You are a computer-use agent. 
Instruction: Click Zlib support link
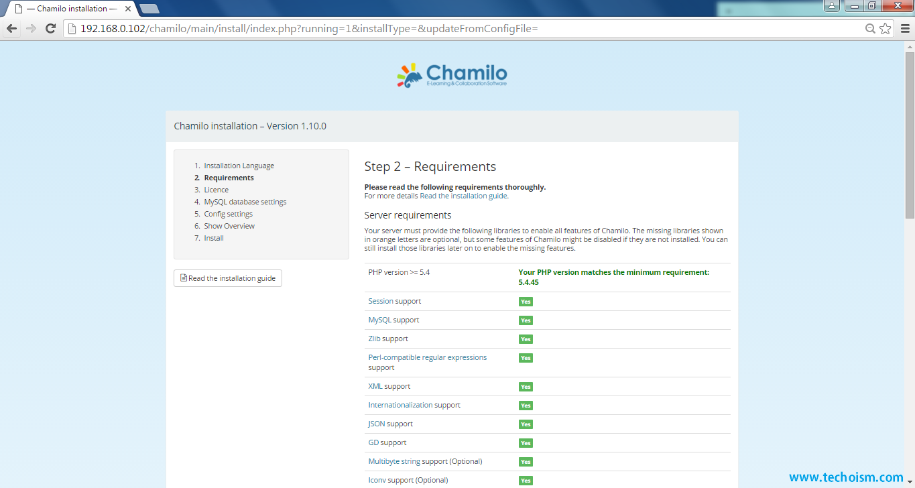(375, 339)
